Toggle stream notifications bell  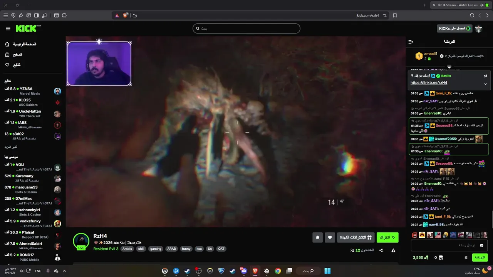tap(318, 238)
